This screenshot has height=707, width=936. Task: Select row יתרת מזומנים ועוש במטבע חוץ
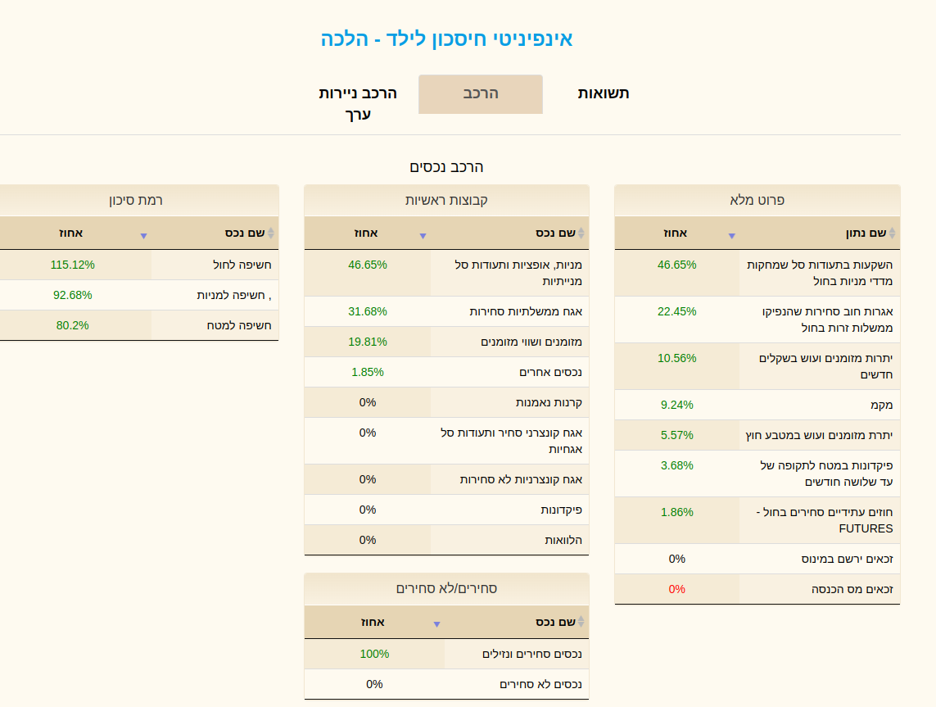click(x=757, y=435)
